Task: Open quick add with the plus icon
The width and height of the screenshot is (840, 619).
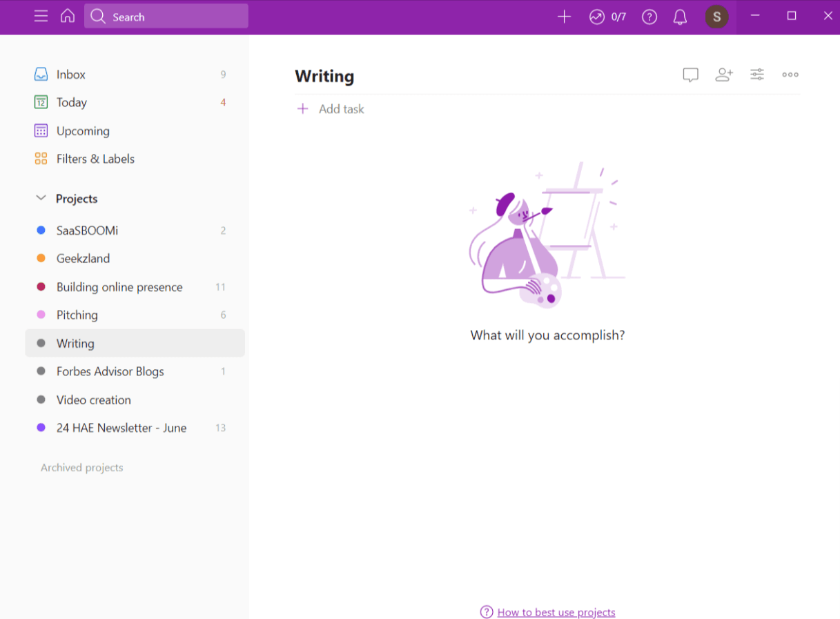Action: pyautogui.click(x=564, y=17)
